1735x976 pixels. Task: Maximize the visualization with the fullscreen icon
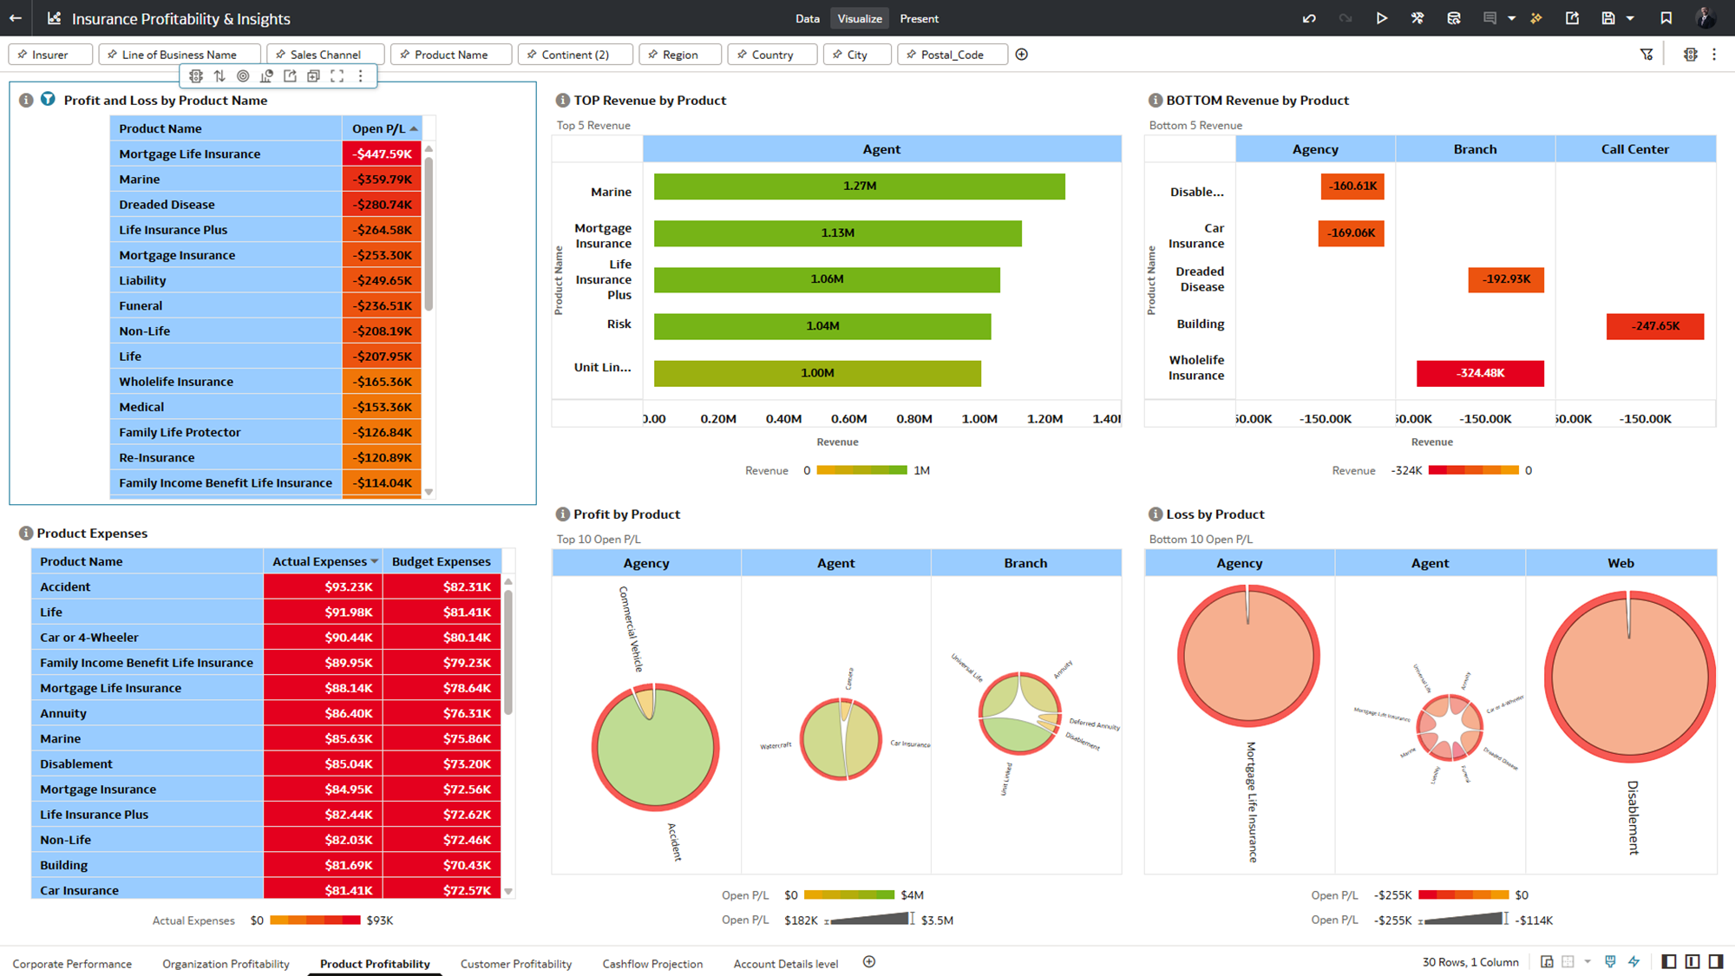tap(337, 76)
